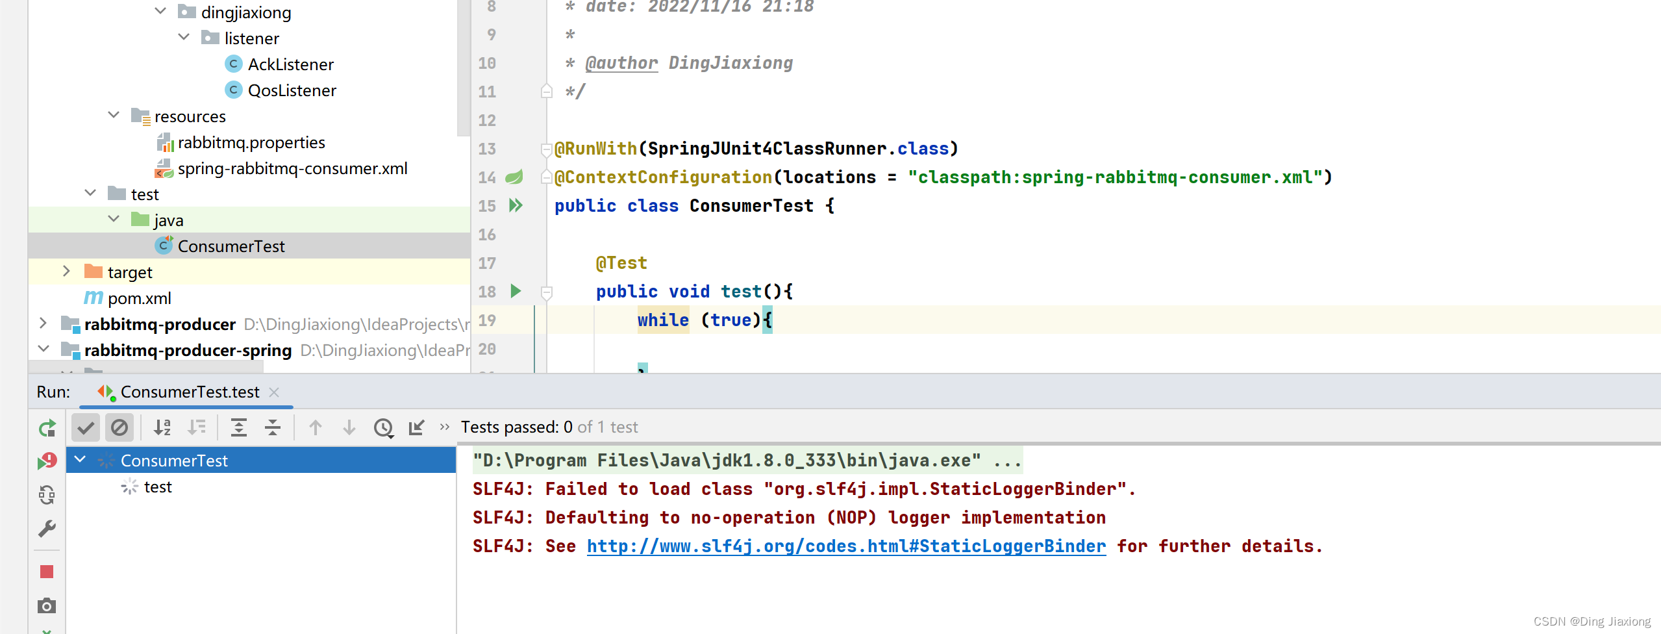This screenshot has width=1661, height=634.
Task: Fold the annotations block at line 13
Action: 547,149
